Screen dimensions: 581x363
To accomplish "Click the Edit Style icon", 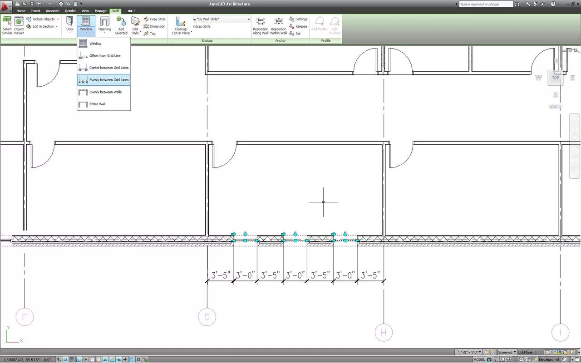I will click(x=135, y=21).
